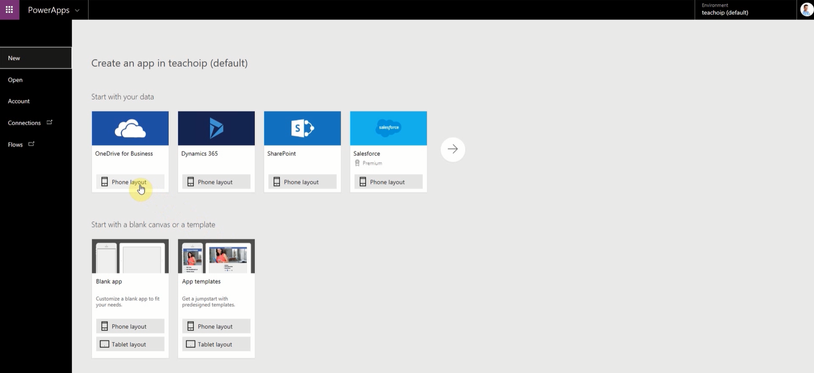
Task: Click the OneDrive for Business cloud tile
Action: [x=130, y=128]
